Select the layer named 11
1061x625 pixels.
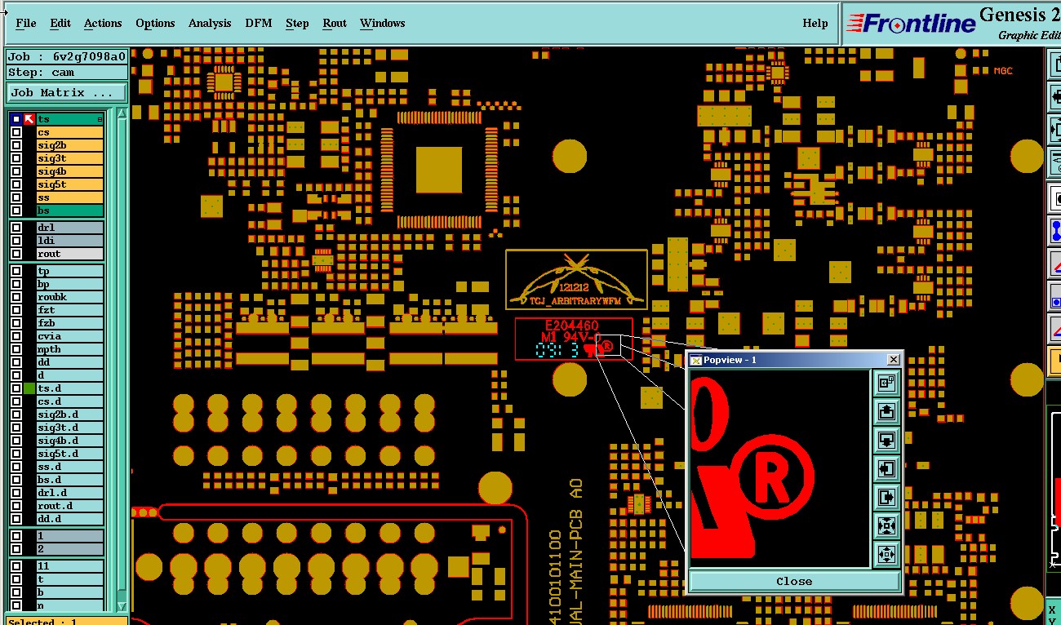[x=70, y=566]
